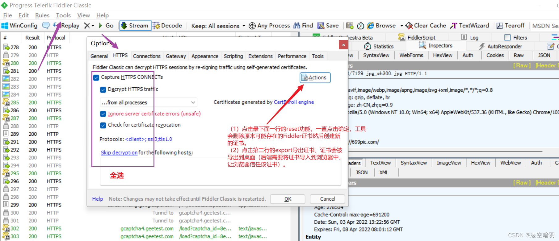Viewport: 559px width, 241px height.
Task: Click the Browse toolbar button
Action: (381, 26)
